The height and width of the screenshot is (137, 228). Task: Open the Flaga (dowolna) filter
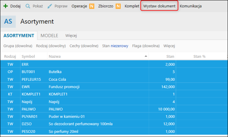(146, 46)
